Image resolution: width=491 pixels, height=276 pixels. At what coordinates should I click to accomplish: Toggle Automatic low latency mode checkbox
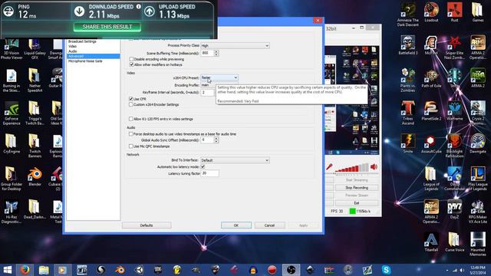coord(203,167)
